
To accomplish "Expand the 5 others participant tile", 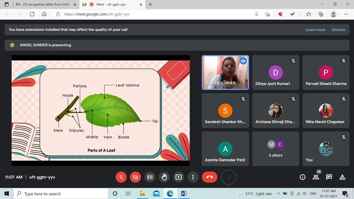I will [276, 148].
